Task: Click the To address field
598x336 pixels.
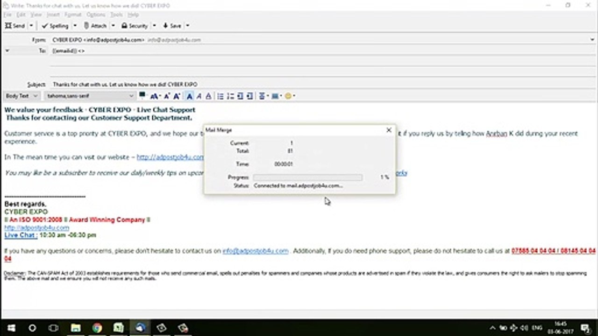Action: tap(322, 50)
